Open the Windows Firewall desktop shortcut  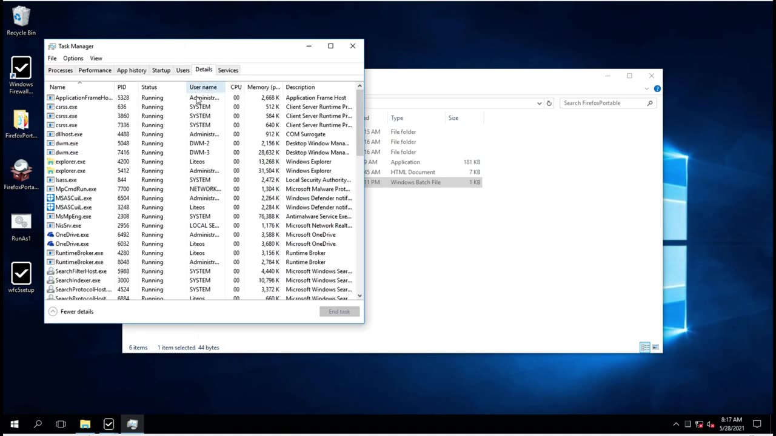click(x=21, y=75)
